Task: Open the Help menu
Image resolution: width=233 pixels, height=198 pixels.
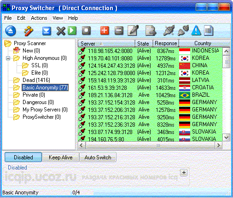Action: tap(73, 18)
